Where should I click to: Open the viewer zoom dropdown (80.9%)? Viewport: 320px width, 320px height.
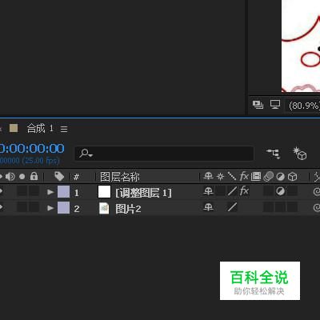pos(304,106)
